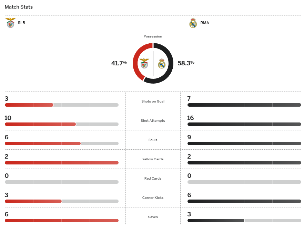Screen dimensions: 304x225
Task: Click the Real Madrid crest in the header
Action: pos(193,23)
